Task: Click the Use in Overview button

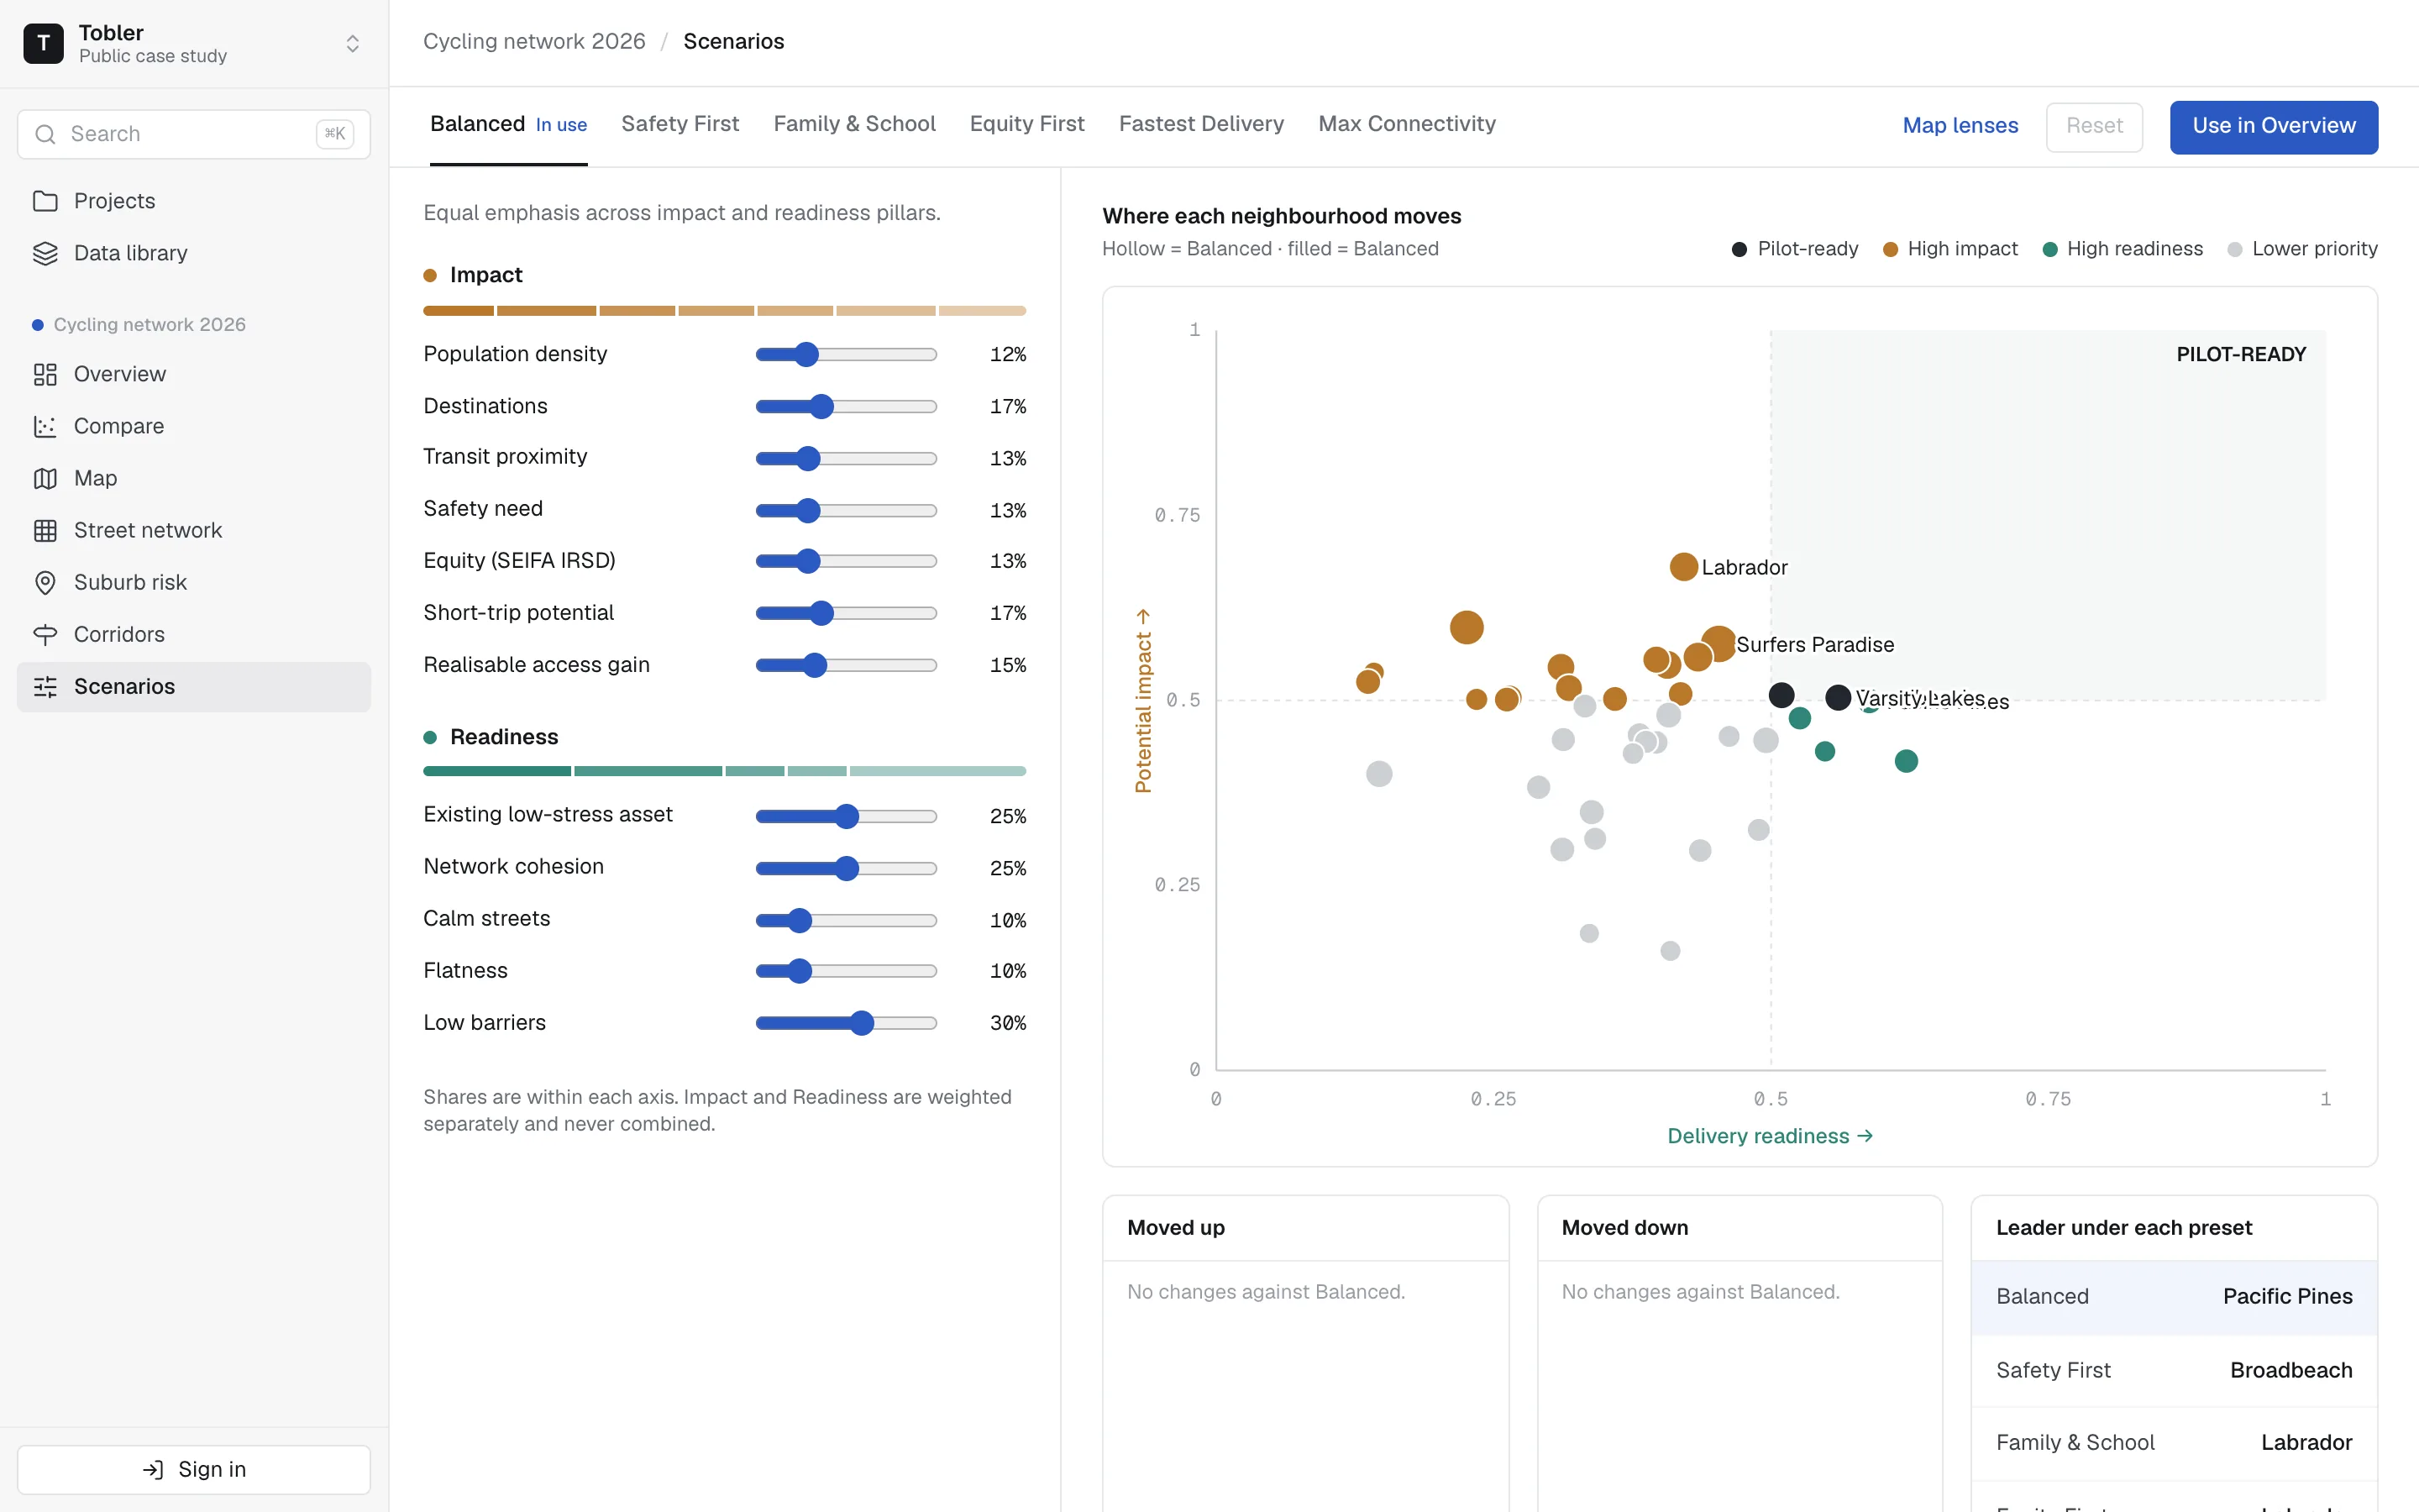Action: 2273,126
